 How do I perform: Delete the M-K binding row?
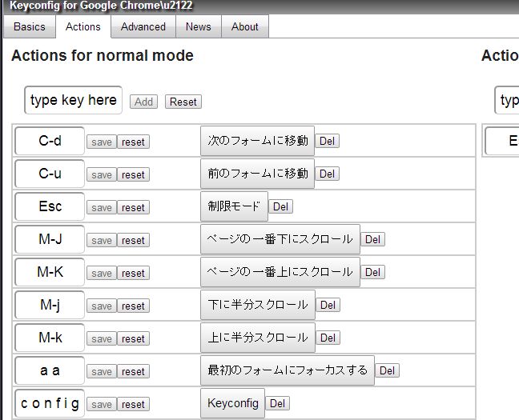(x=372, y=272)
